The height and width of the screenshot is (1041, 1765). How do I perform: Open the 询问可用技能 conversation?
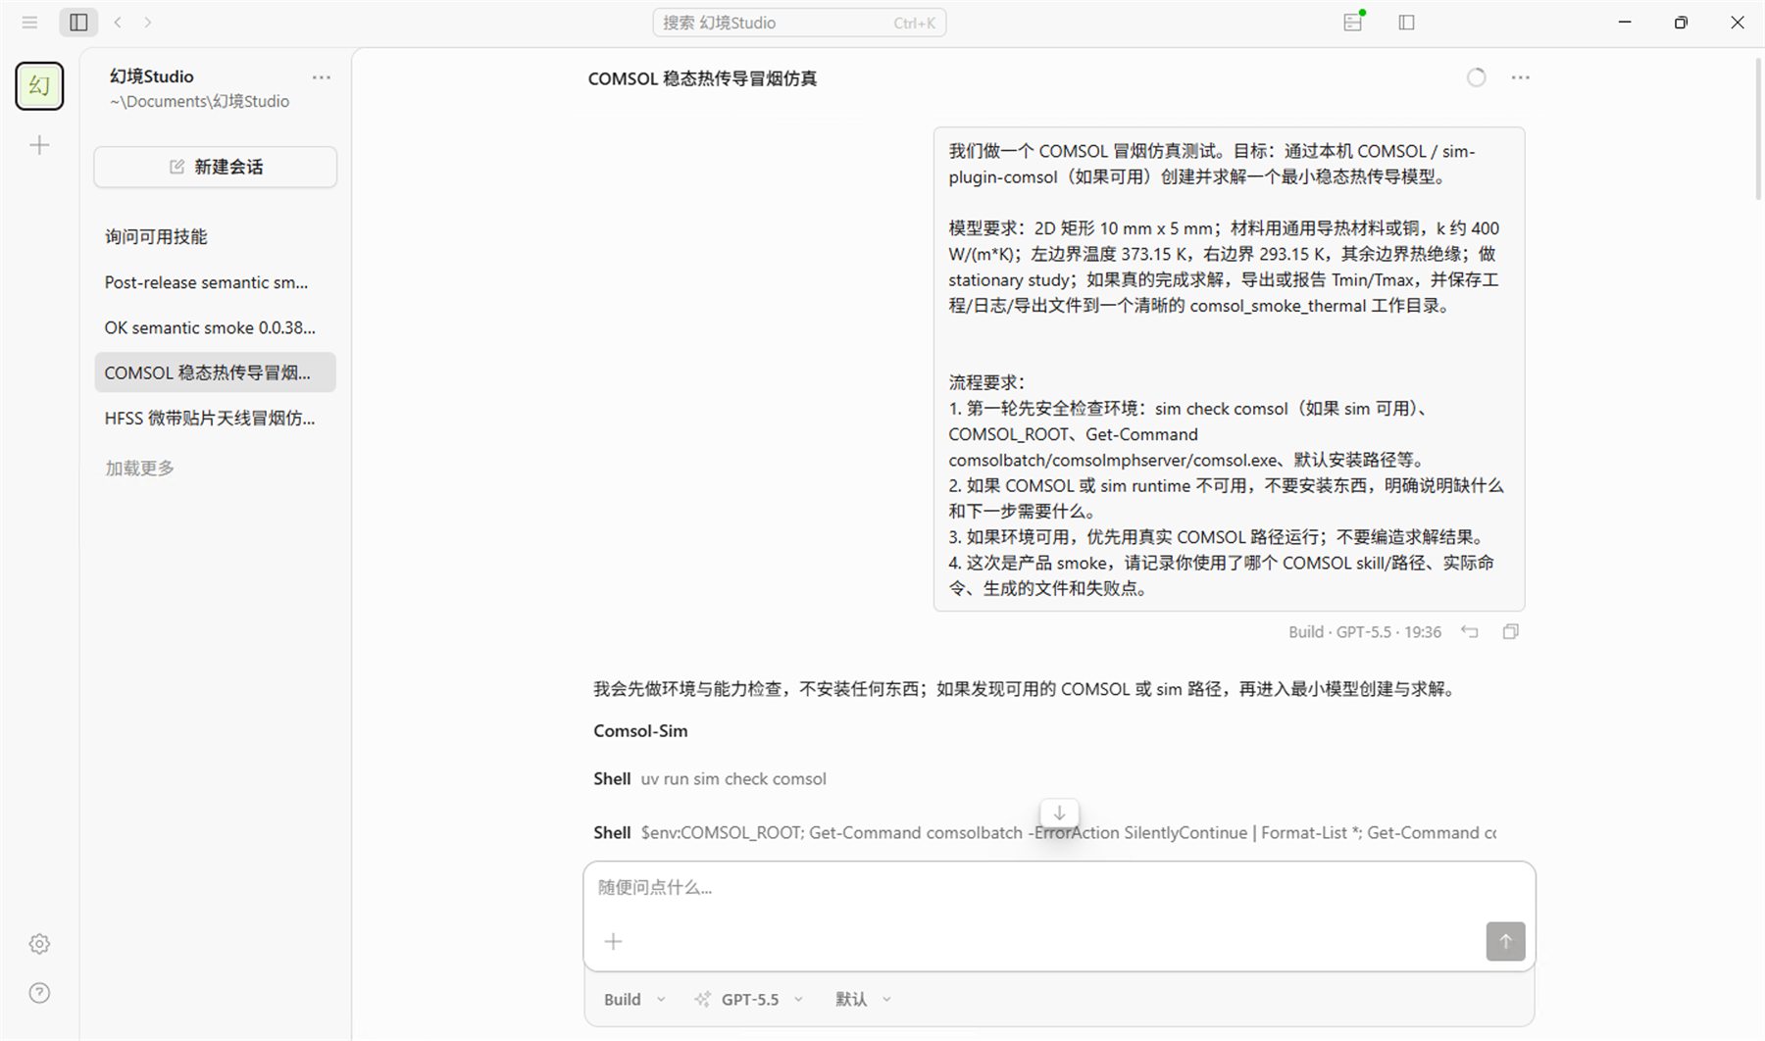[215, 236]
